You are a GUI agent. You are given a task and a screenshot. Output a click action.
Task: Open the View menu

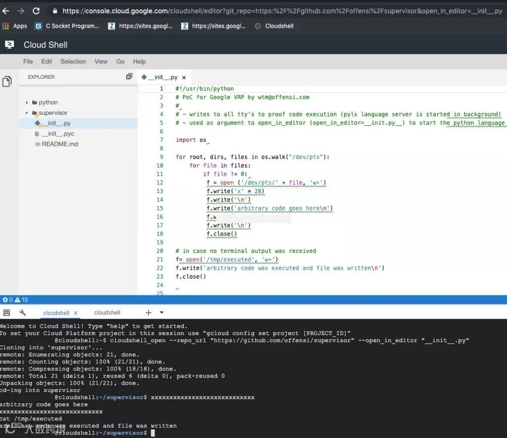(101, 61)
